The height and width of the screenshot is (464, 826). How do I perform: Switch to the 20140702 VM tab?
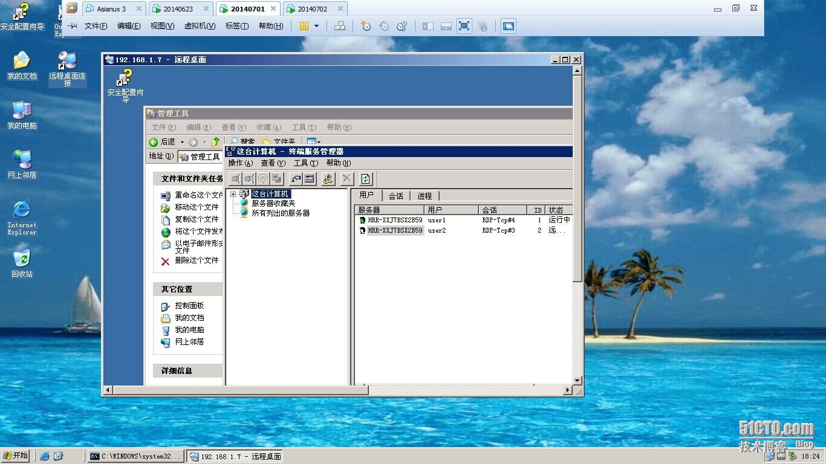313,9
